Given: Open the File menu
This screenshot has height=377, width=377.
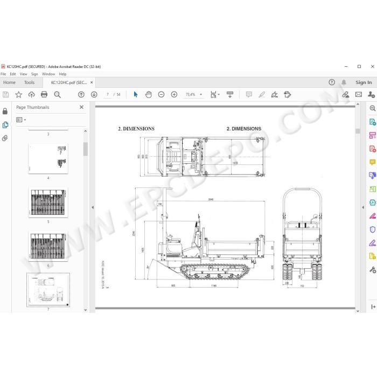Looking at the screenshot, I should pos(3,74).
